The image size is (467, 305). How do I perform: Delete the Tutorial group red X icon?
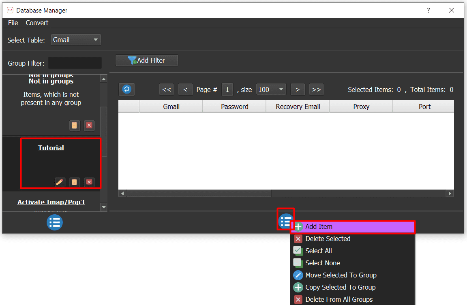pyautogui.click(x=89, y=182)
